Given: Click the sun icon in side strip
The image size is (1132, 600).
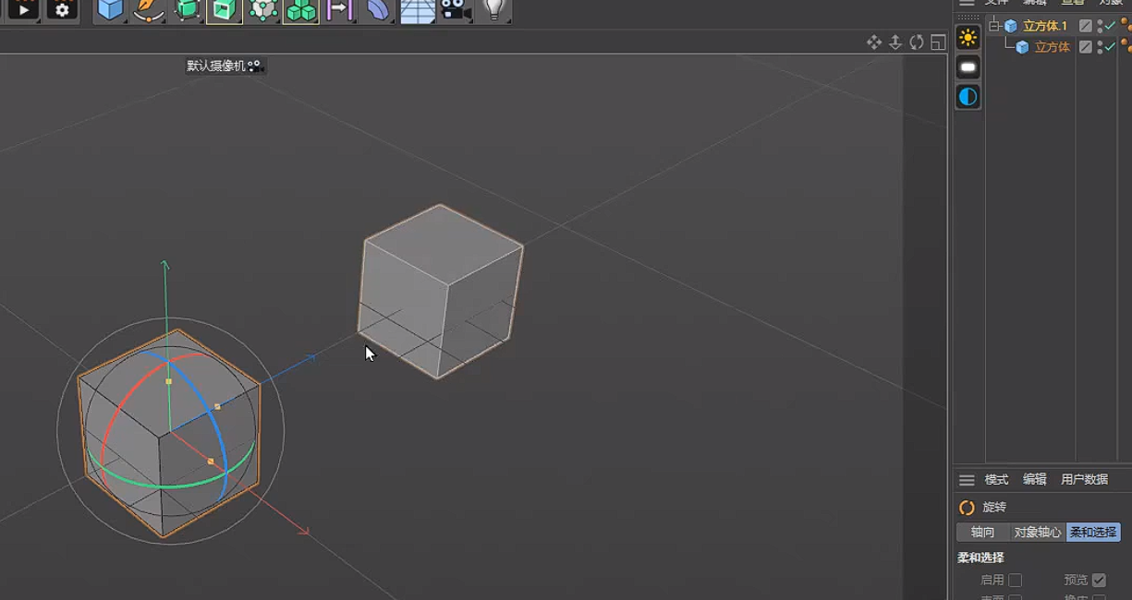Looking at the screenshot, I should coord(968,38).
